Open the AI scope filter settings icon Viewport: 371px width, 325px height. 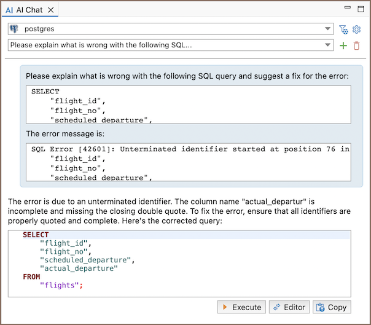(343, 29)
